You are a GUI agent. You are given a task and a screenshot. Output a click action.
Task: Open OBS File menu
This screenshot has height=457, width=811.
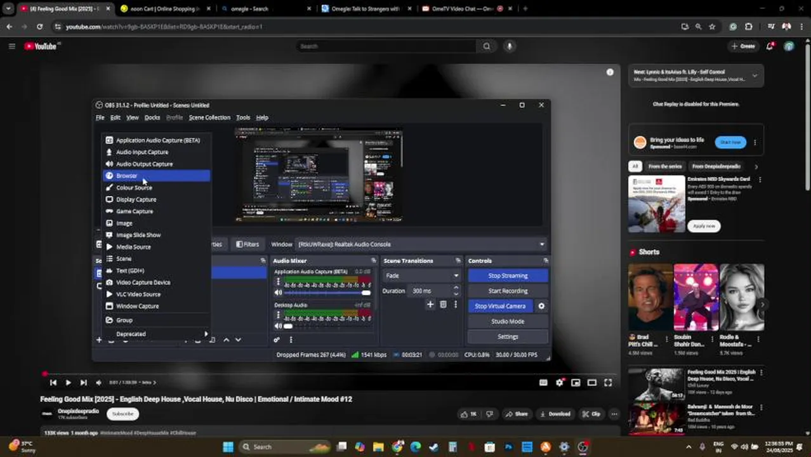click(100, 117)
